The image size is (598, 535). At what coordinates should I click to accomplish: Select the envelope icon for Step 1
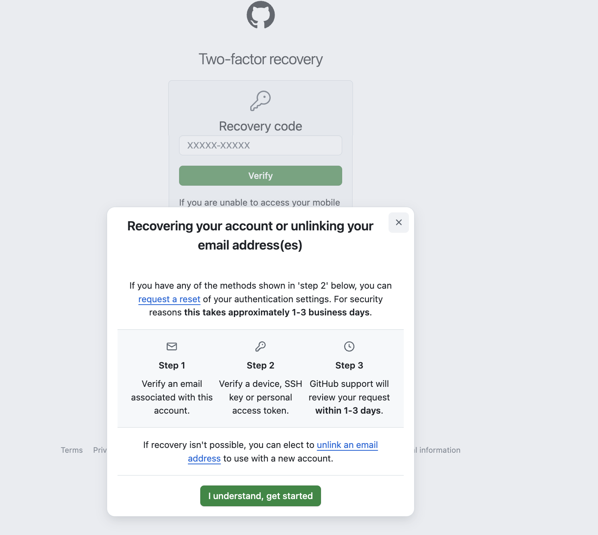point(171,347)
